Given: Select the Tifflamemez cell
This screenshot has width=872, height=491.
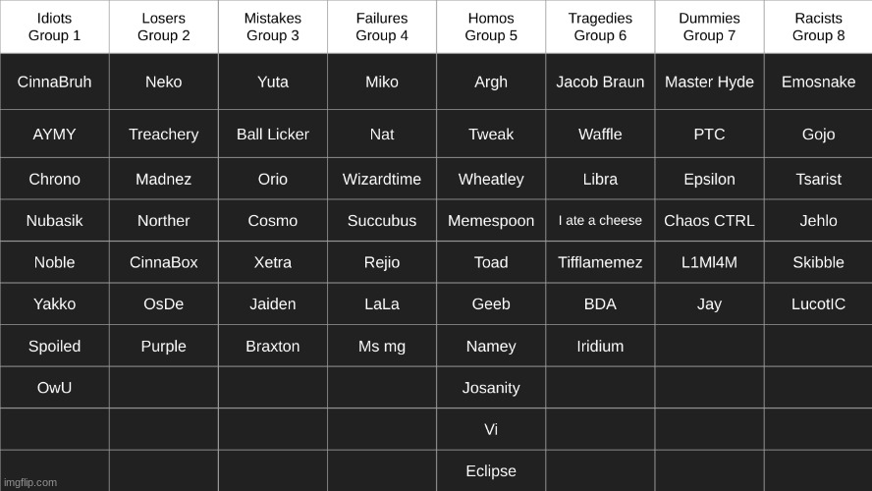Looking at the screenshot, I should click(600, 262).
